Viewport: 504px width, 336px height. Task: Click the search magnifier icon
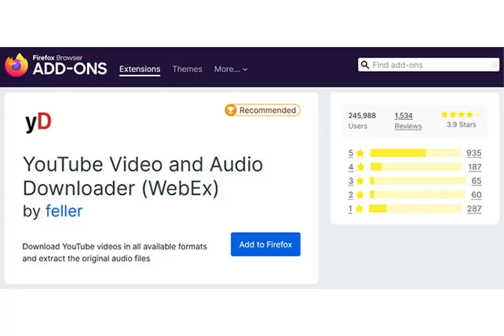[365, 65]
